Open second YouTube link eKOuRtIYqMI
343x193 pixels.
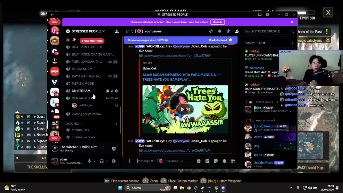(175, 151)
